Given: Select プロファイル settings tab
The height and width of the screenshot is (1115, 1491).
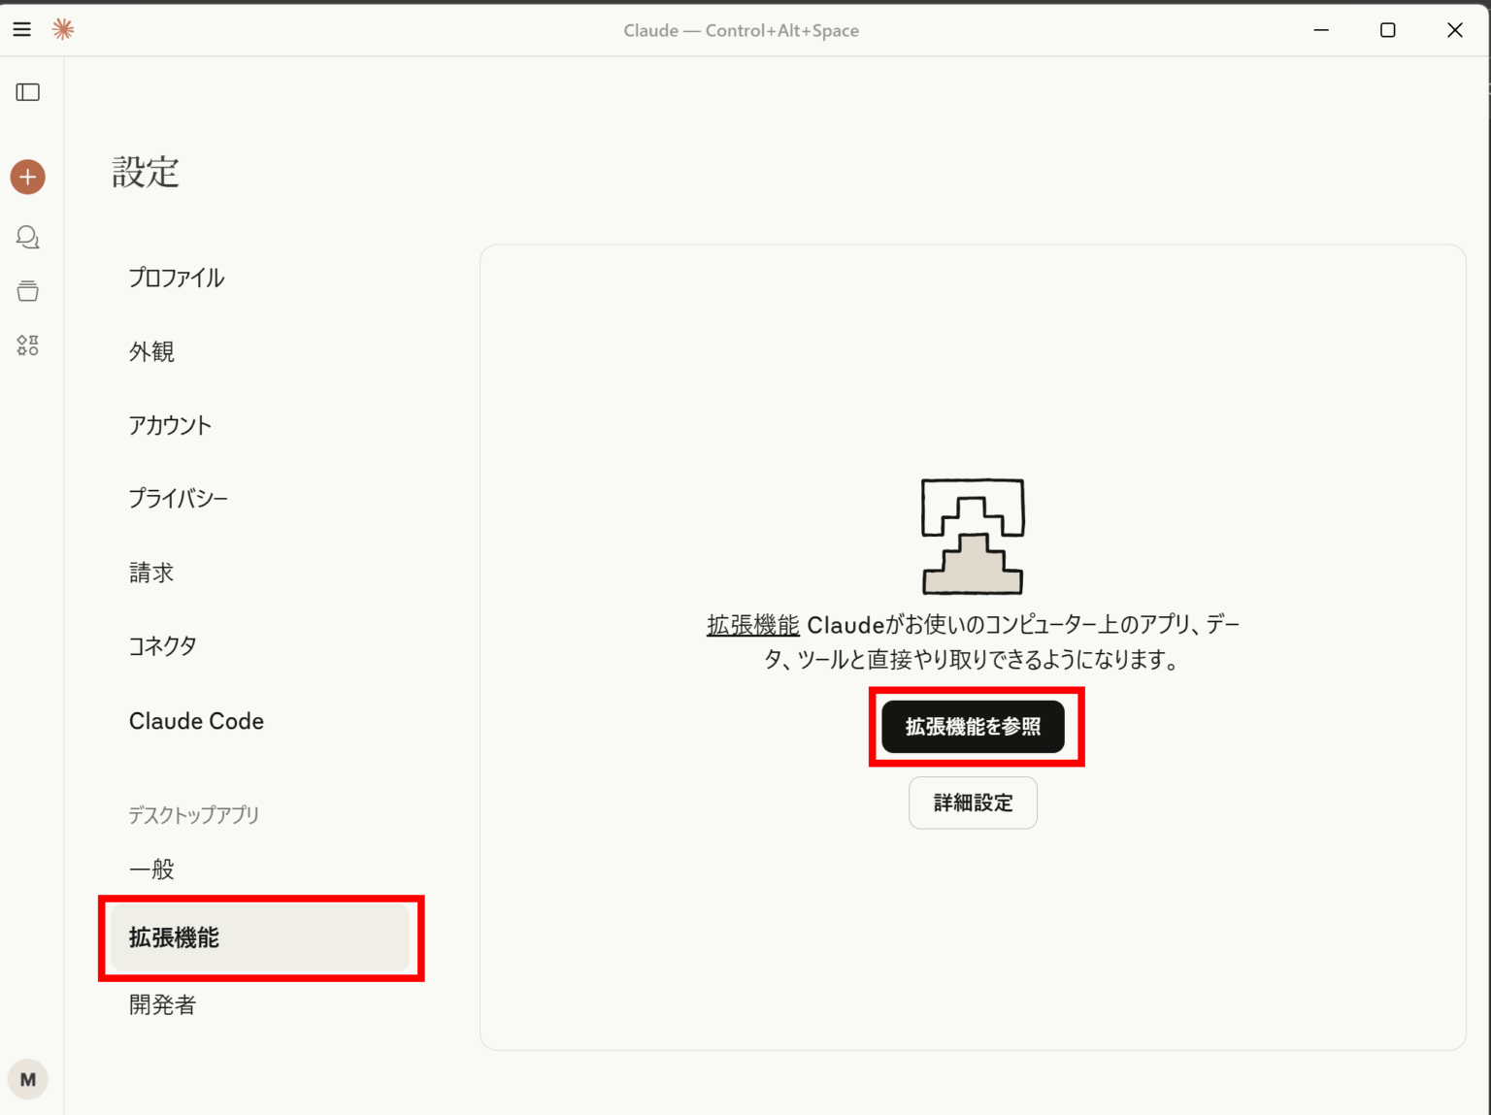Looking at the screenshot, I should coord(177,279).
